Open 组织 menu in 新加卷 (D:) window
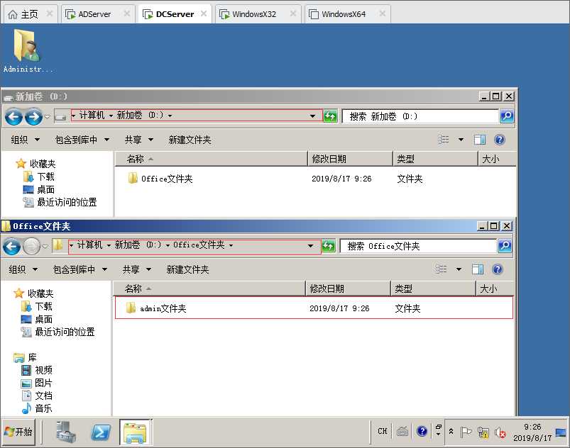The image size is (570, 448). coord(25,140)
